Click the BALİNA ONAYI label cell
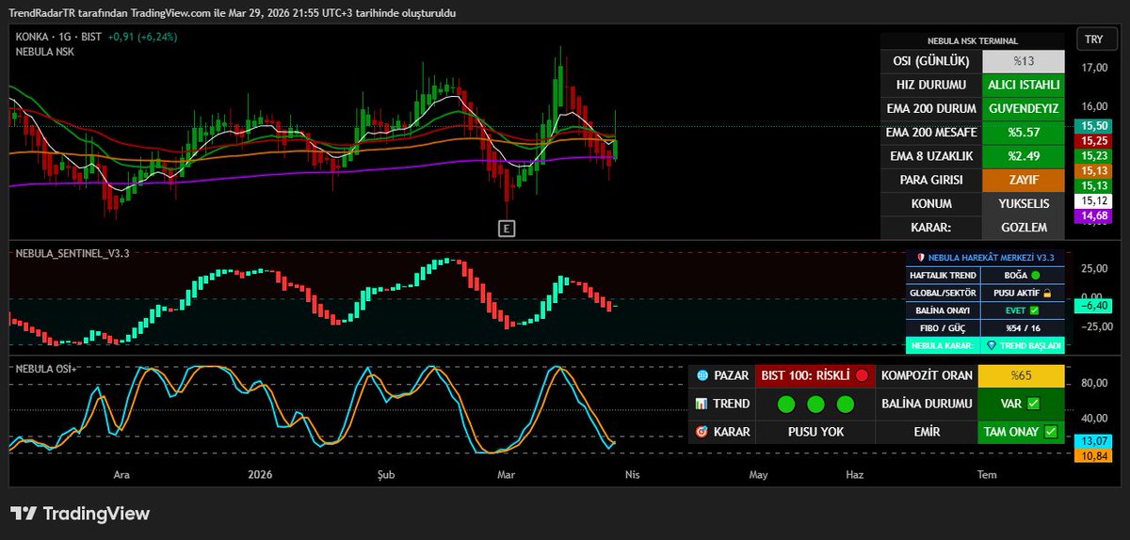The height and width of the screenshot is (540, 1130). pyautogui.click(x=942, y=310)
